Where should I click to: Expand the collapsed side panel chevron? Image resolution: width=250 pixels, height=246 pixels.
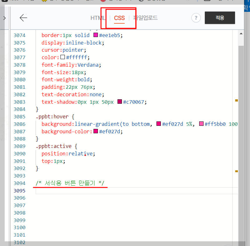pos(4,18)
